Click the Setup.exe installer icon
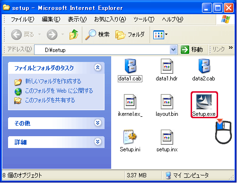 pyautogui.click(x=204, y=102)
